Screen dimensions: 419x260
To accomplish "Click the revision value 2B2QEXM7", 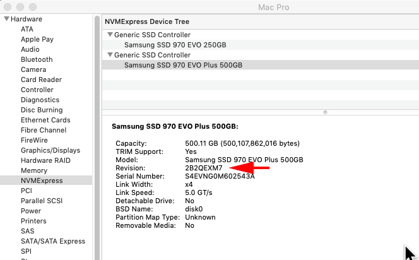I will (204, 168).
